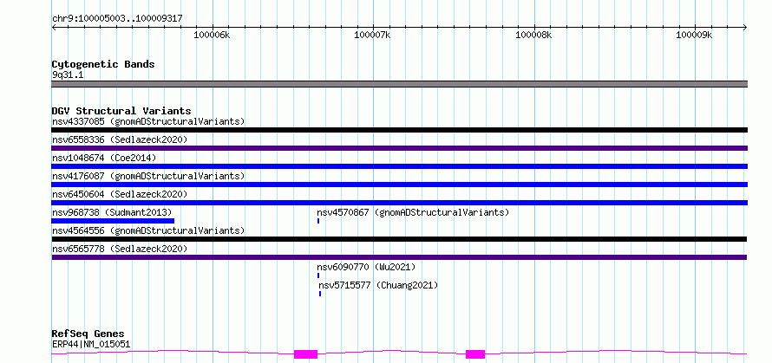Click label nsv6450604 (Sedlazeck2020)
The height and width of the screenshot is (363, 772).
point(120,194)
